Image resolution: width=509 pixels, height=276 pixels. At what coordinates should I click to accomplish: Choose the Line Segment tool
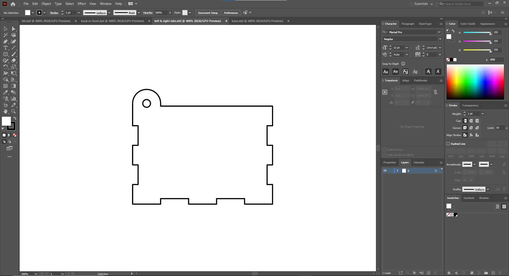pyautogui.click(x=14, y=48)
